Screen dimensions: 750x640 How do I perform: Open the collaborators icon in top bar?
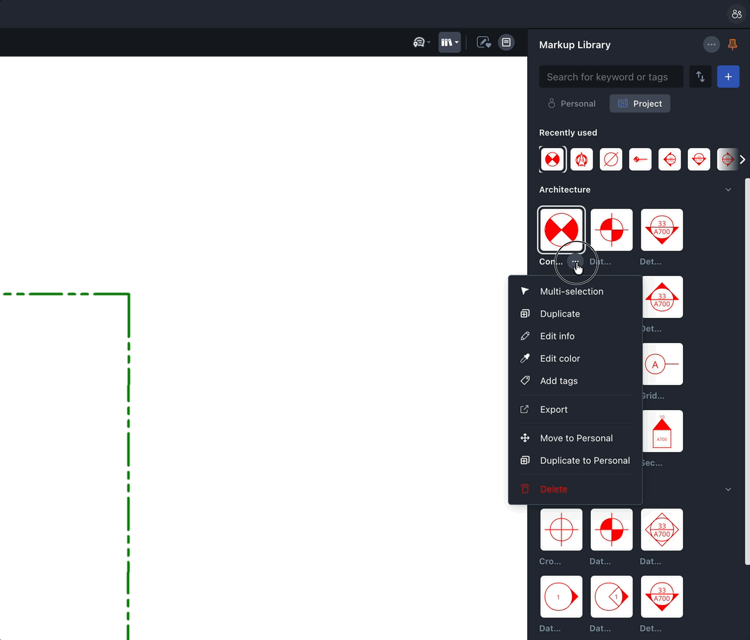tap(737, 14)
